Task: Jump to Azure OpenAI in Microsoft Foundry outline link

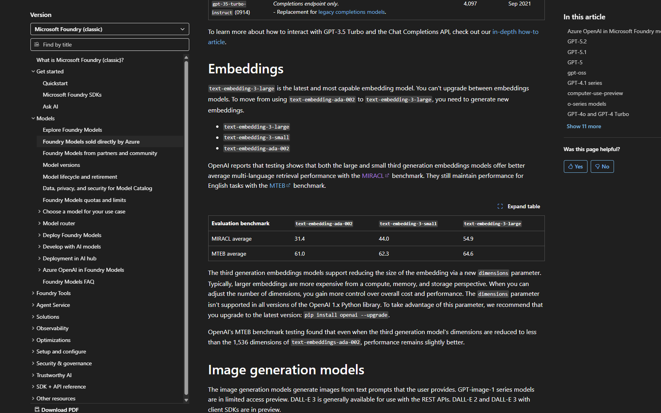Action: [614, 31]
